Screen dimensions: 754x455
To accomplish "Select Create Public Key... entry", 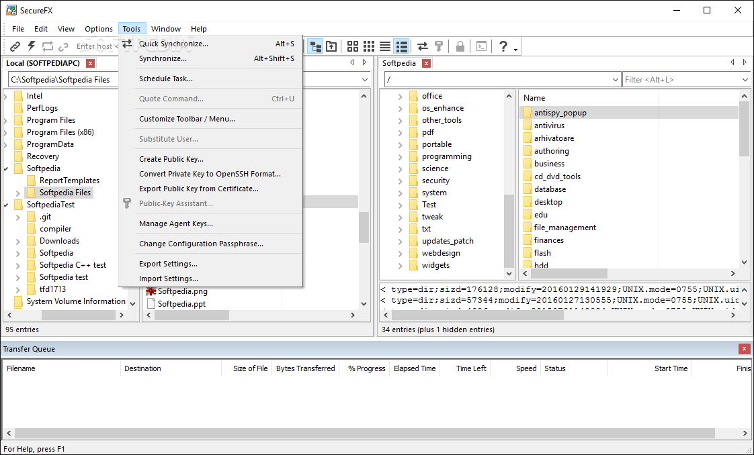I will pyautogui.click(x=210, y=159).
